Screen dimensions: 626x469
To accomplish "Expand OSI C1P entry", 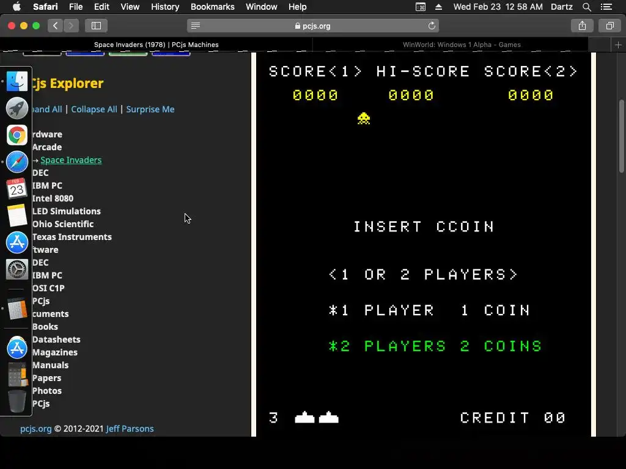I will coord(48,288).
